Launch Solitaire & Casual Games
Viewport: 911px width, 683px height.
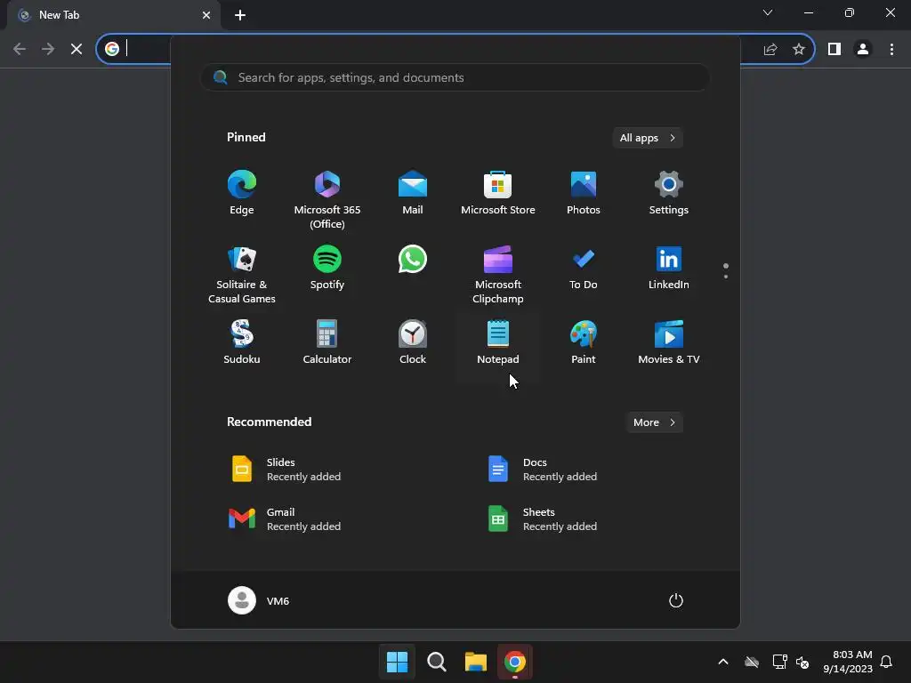tap(242, 274)
